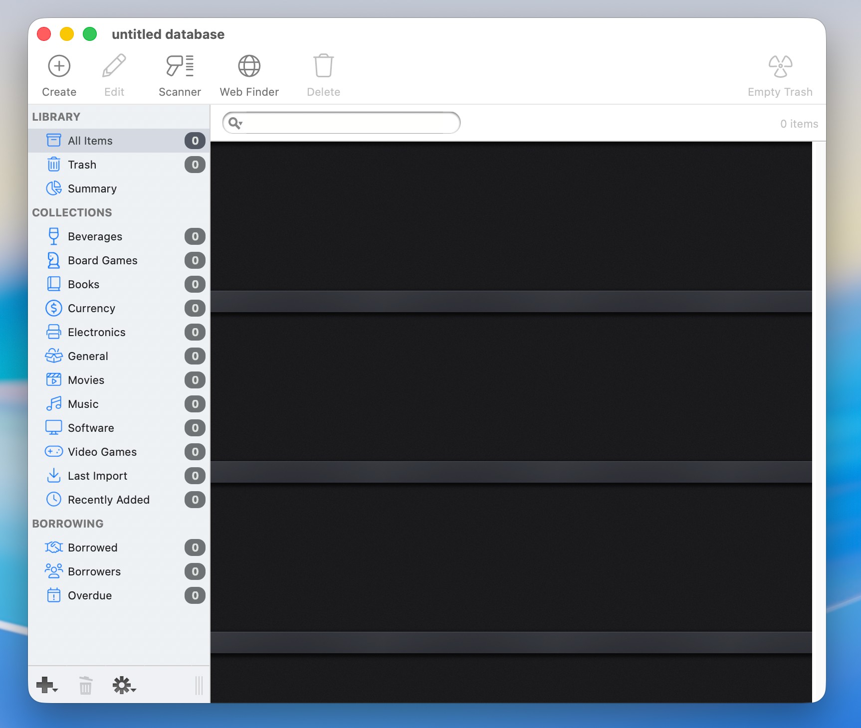
Task: Open the barcode Scanner tool
Action: point(180,66)
